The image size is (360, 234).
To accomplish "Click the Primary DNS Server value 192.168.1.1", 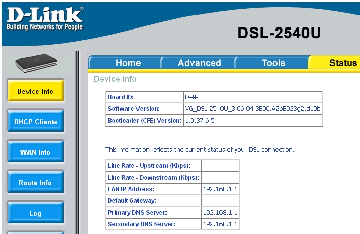I will [x=220, y=213].
